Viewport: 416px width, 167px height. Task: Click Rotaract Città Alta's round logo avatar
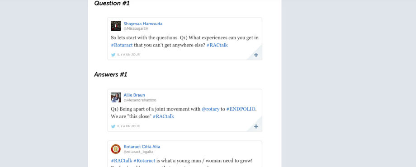point(116,149)
